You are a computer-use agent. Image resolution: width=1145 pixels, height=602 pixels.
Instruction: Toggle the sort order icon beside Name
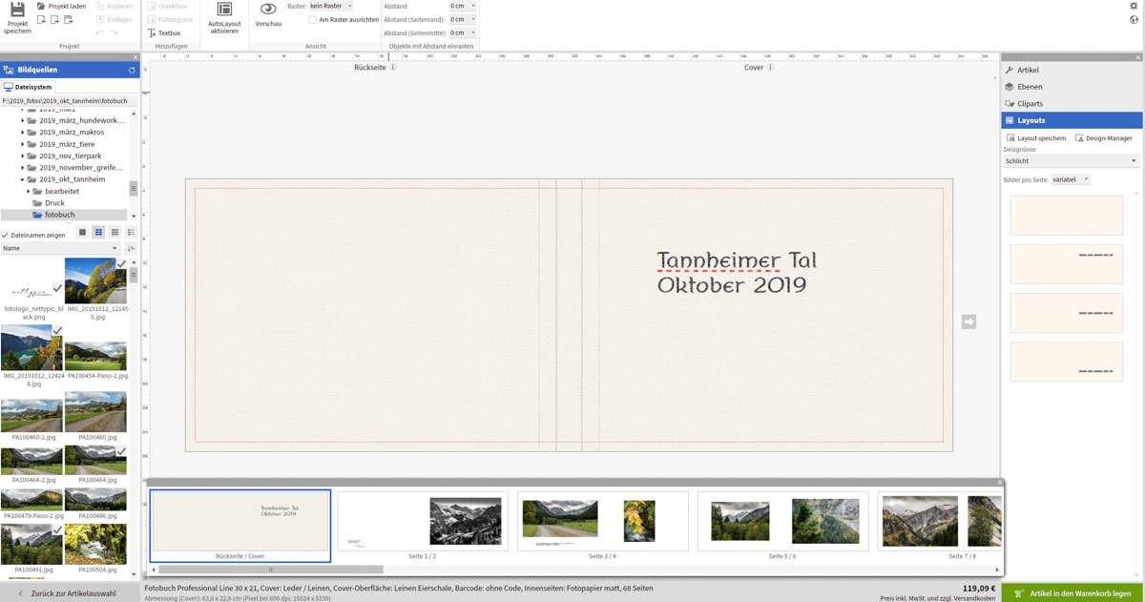click(131, 249)
